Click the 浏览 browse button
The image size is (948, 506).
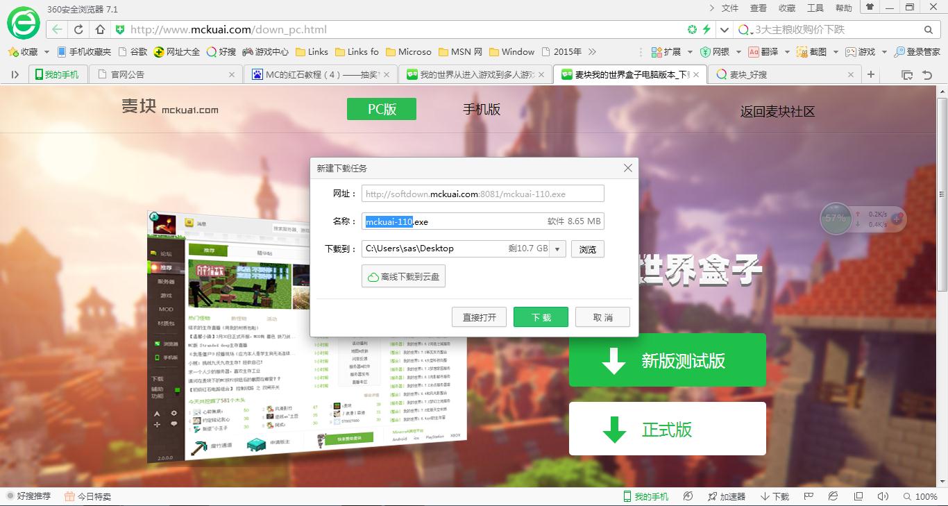coord(587,249)
